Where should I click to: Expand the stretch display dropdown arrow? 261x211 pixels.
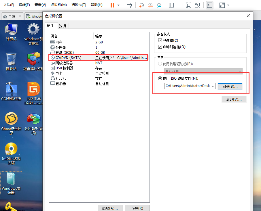(228, 5)
